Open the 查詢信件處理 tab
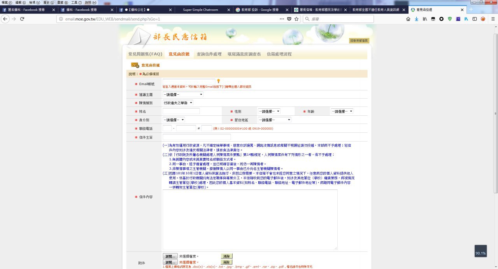Viewport: 498px width, 269px height. click(x=209, y=54)
